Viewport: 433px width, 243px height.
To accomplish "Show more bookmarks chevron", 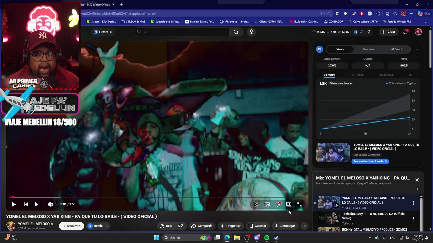I will click(426, 22).
